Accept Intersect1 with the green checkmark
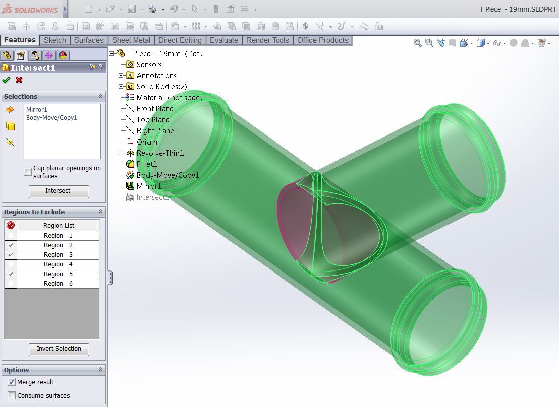The image size is (559, 407). (6, 80)
